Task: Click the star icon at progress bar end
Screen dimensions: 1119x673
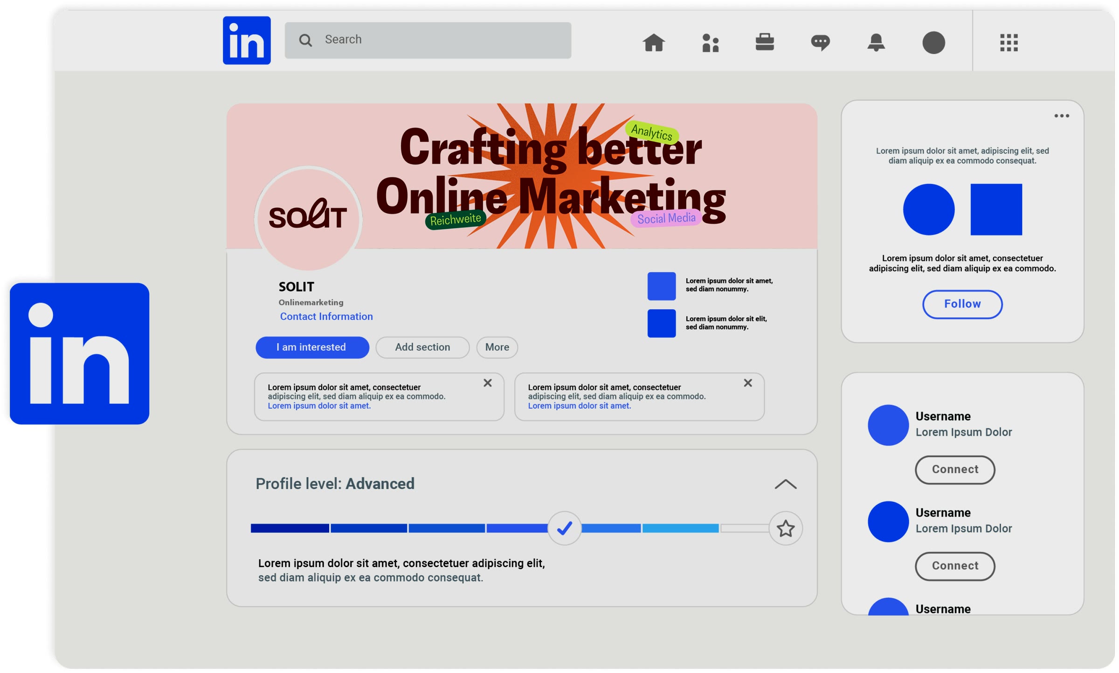Action: pos(786,528)
